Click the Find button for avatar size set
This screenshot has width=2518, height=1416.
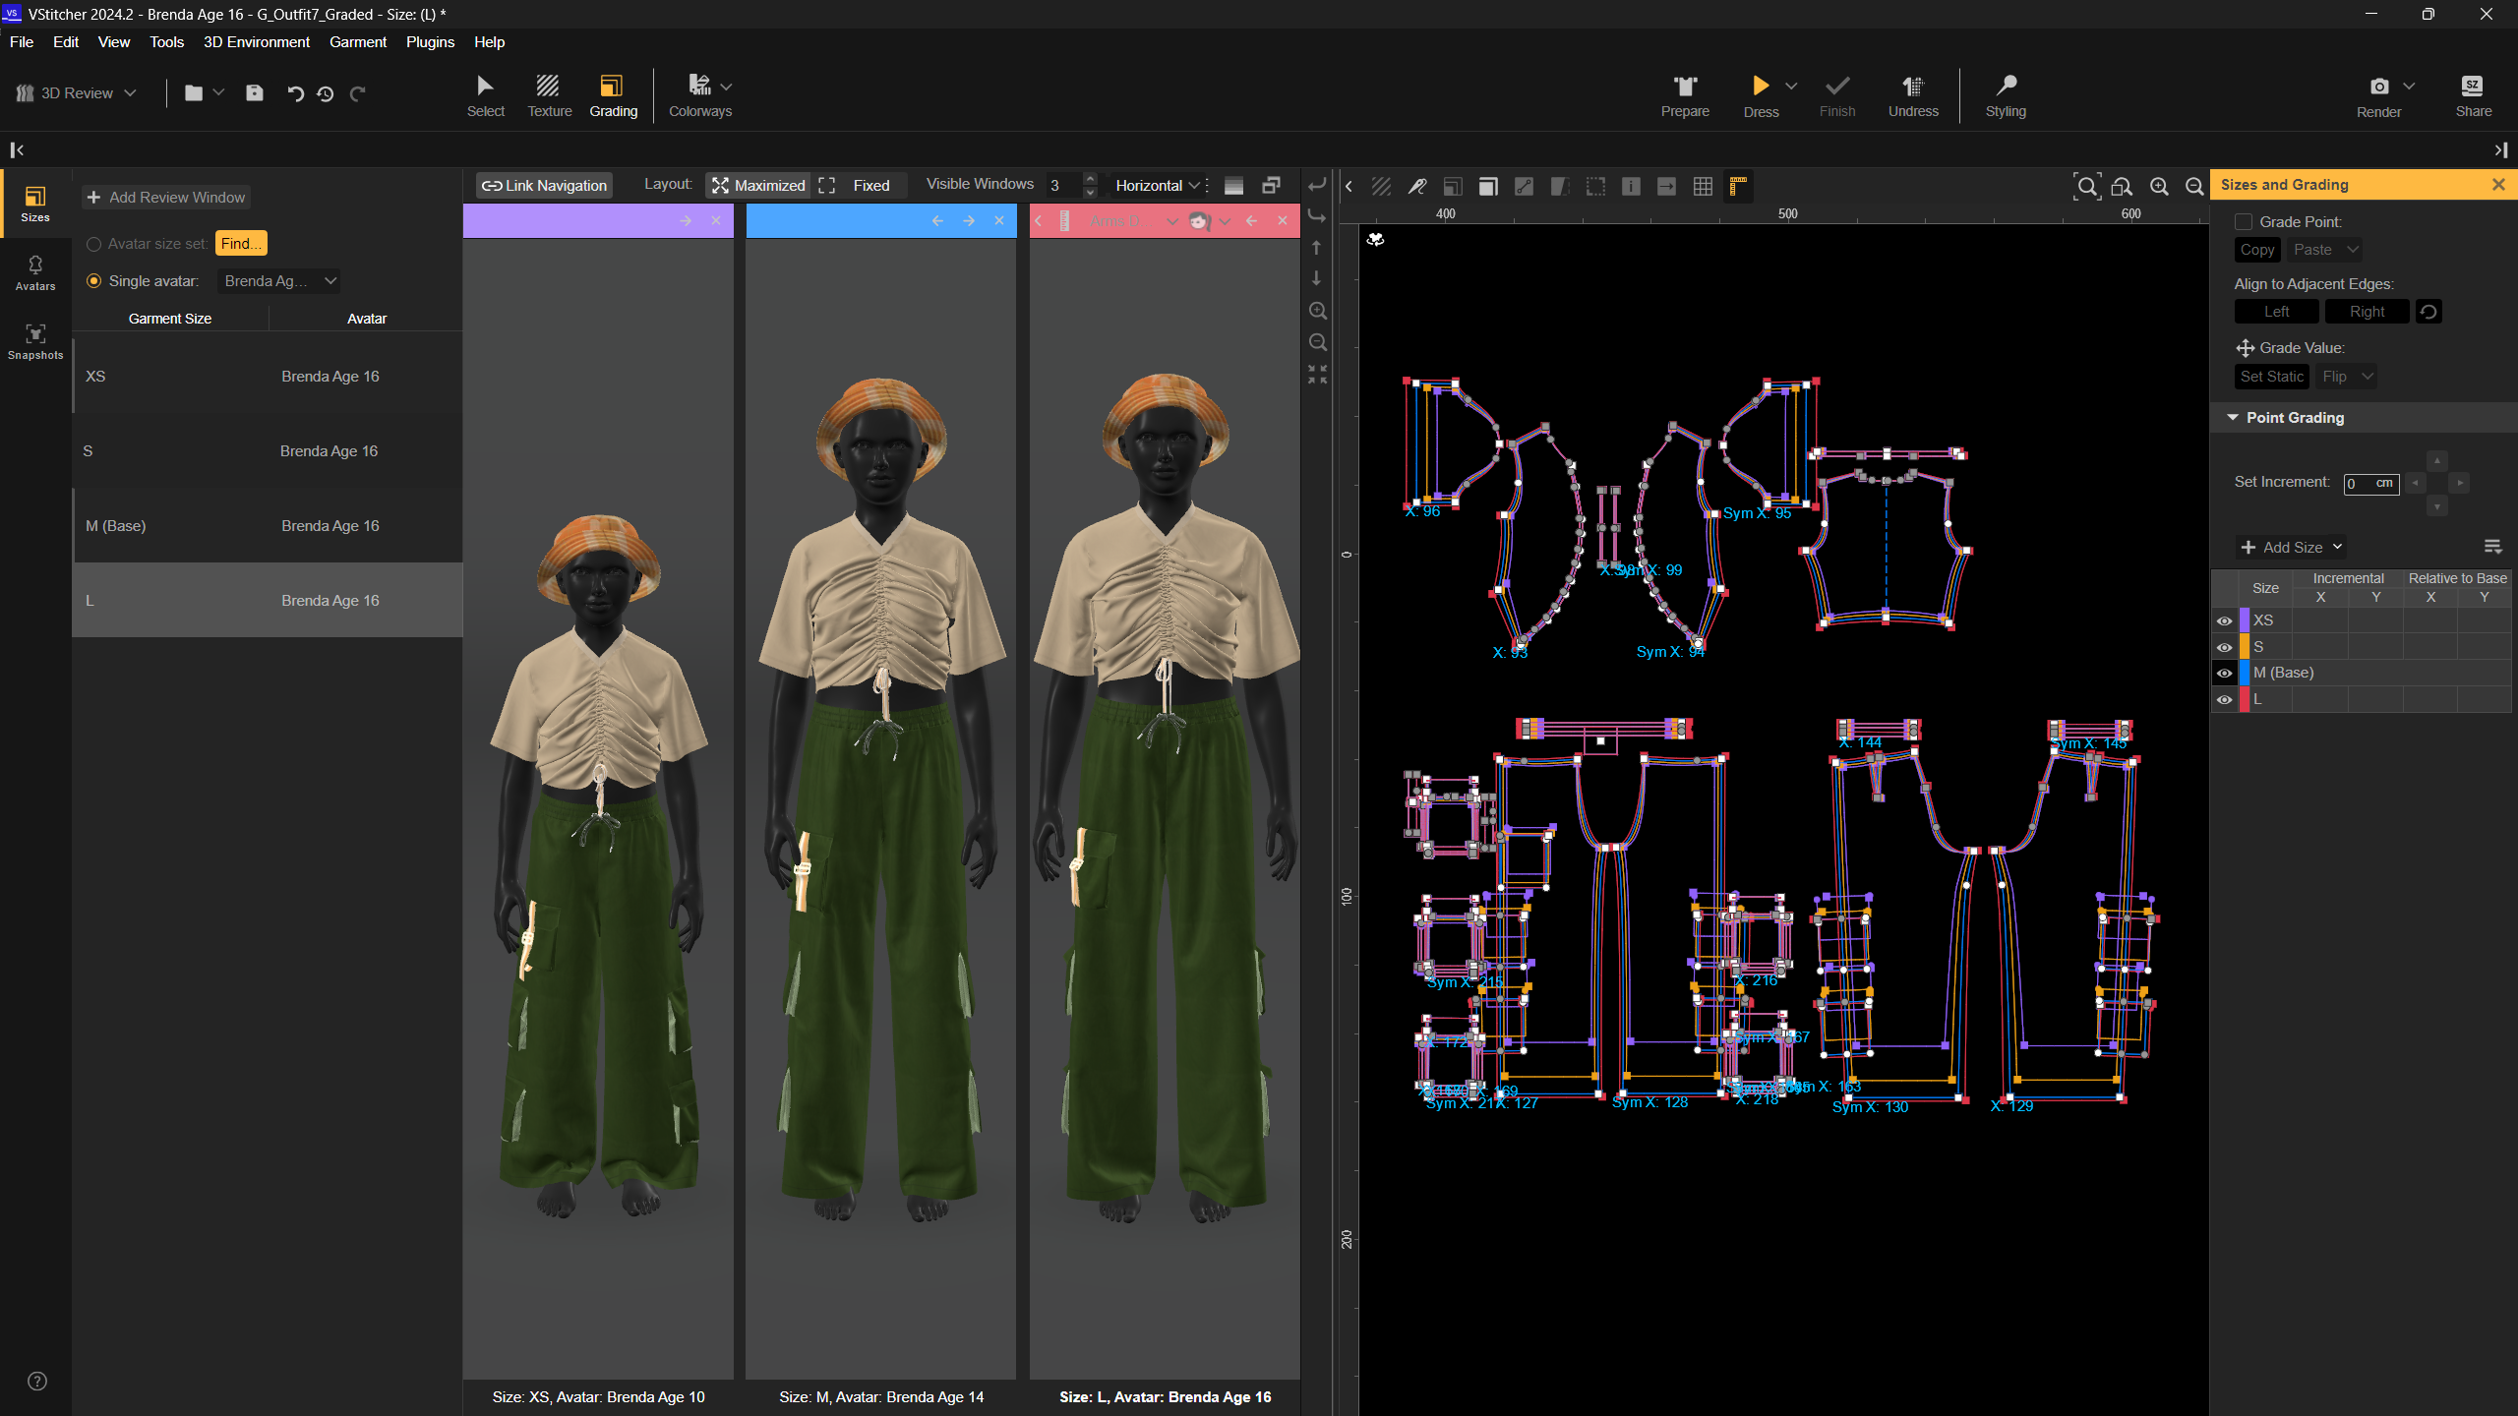(x=240, y=243)
